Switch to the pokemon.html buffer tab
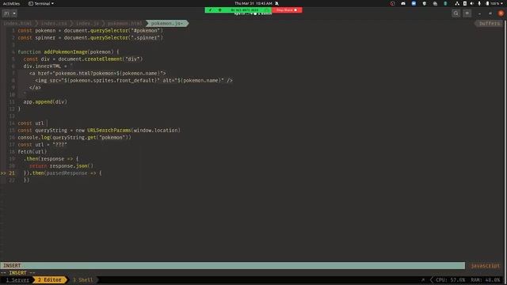The image size is (507, 285). click(x=125, y=24)
